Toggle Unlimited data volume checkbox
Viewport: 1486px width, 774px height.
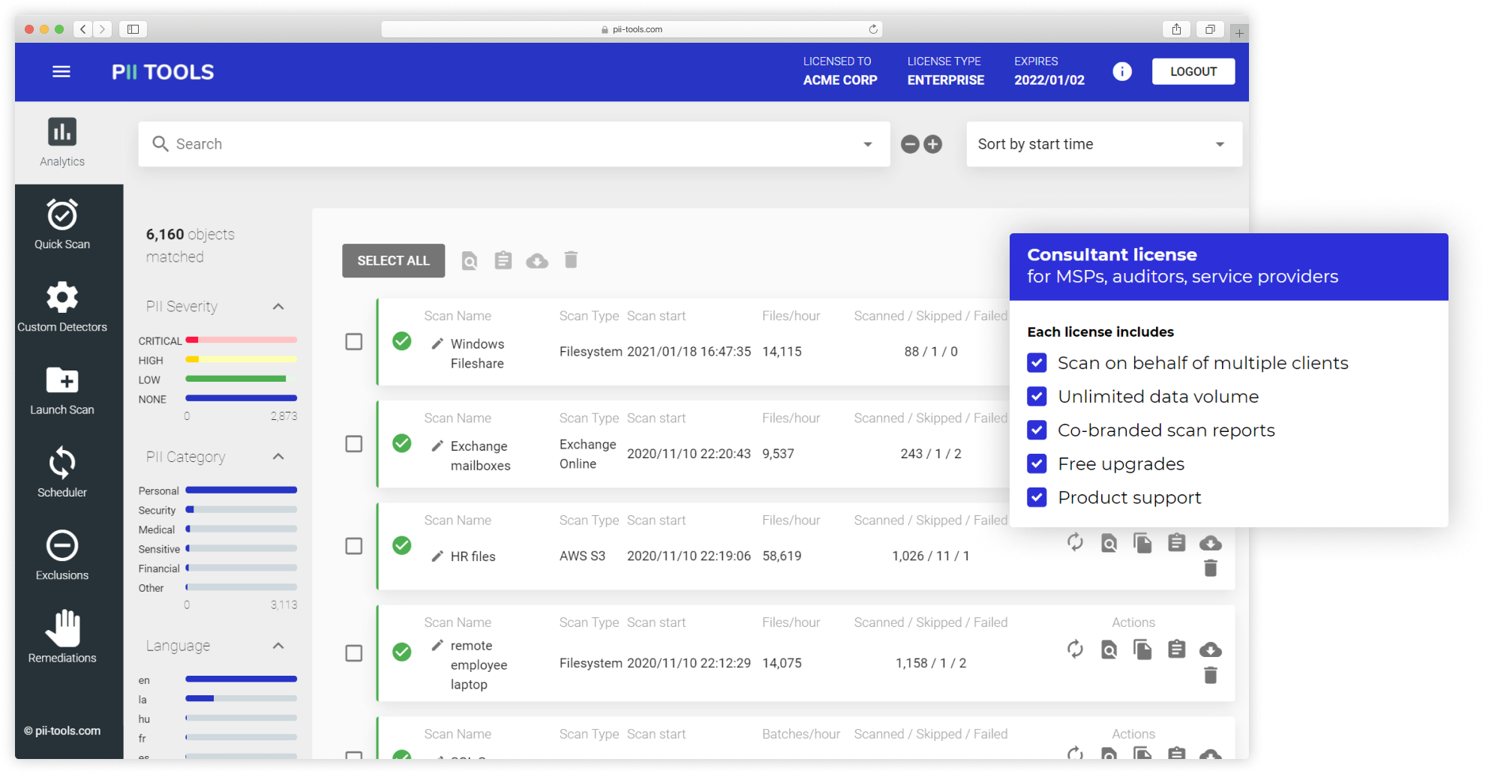pos(1037,397)
